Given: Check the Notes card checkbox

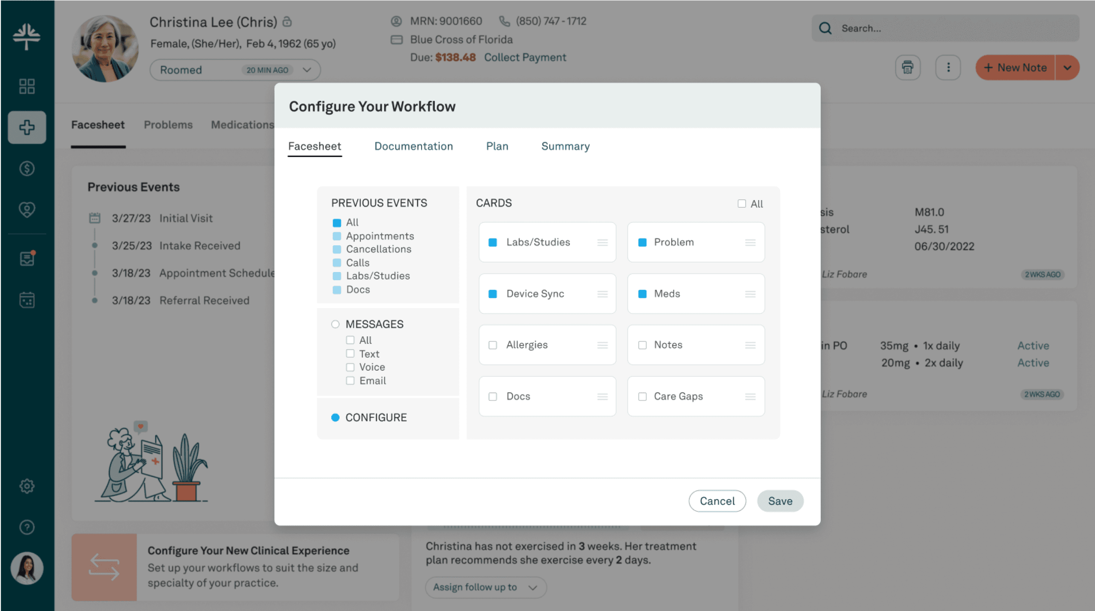Looking at the screenshot, I should point(642,345).
